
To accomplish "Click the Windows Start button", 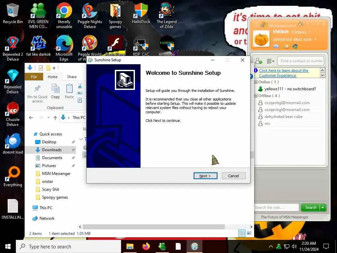I will click(x=8, y=246).
